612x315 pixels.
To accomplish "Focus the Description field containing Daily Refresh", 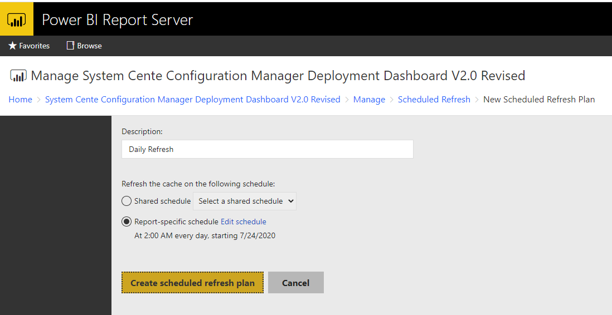I will click(267, 149).
